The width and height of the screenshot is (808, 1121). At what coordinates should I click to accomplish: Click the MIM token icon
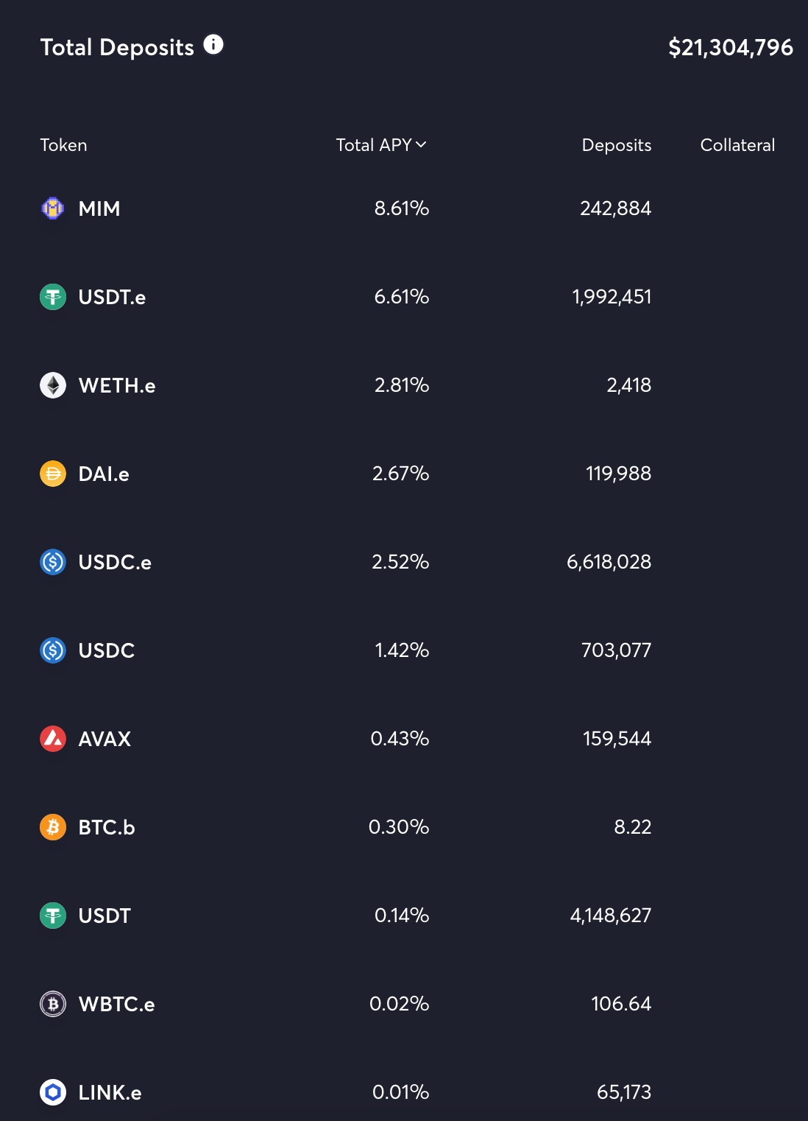tap(53, 208)
